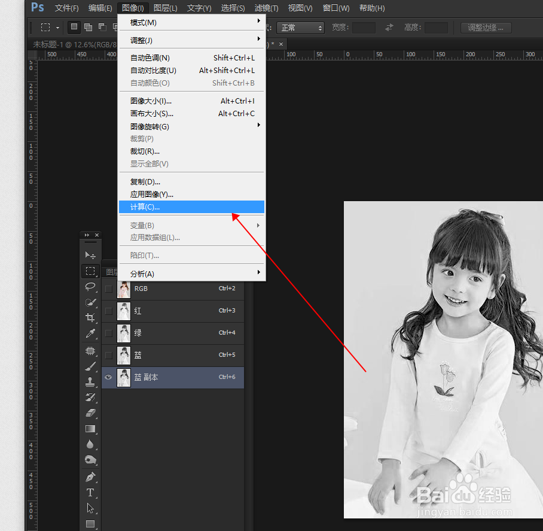Screen dimensions: 543x531
Task: Choose 画布大小(S)... menu entry
Action: click(192, 113)
